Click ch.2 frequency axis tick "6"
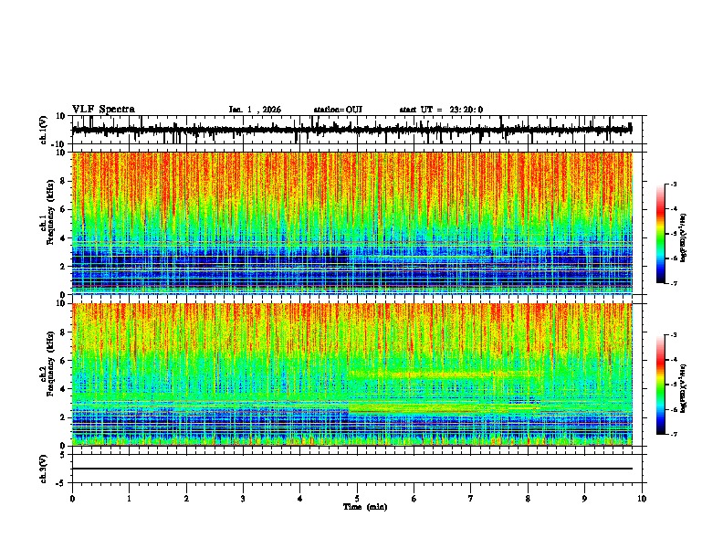 click(x=63, y=361)
